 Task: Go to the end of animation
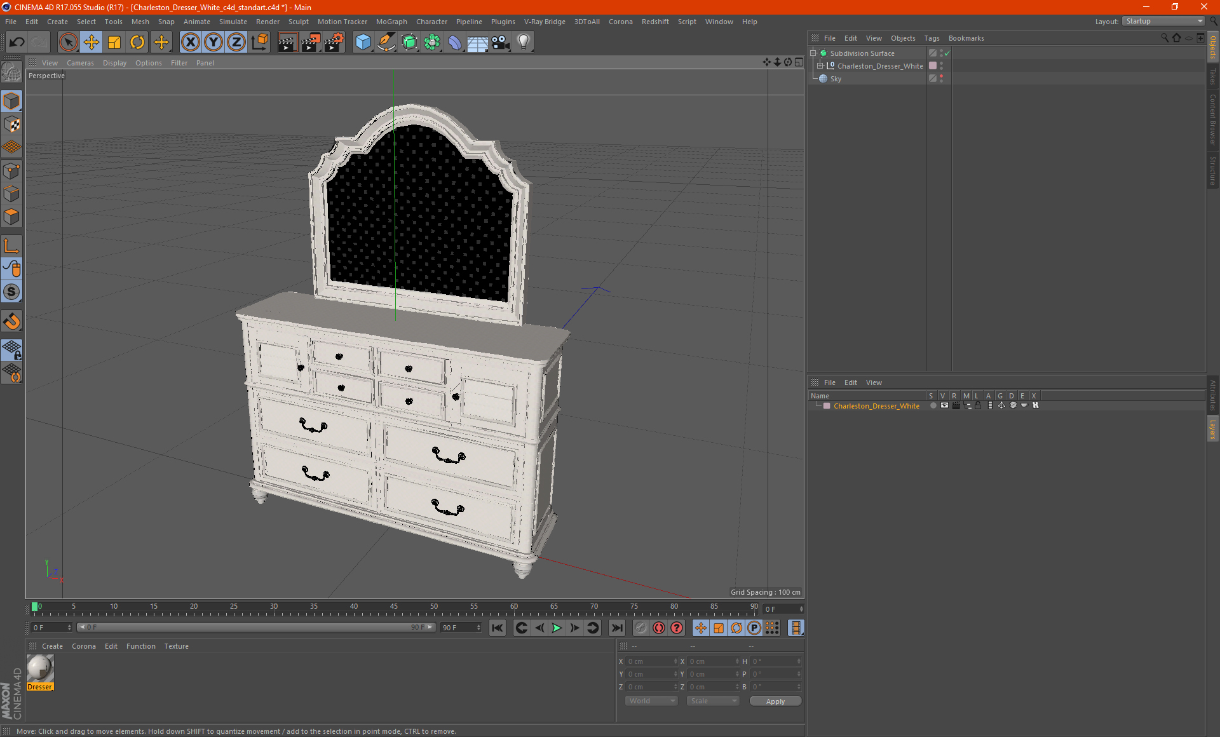point(616,628)
